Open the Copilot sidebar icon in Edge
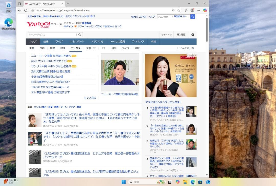Image resolution: width=276 pixels, height=186 pixels. (205, 10)
